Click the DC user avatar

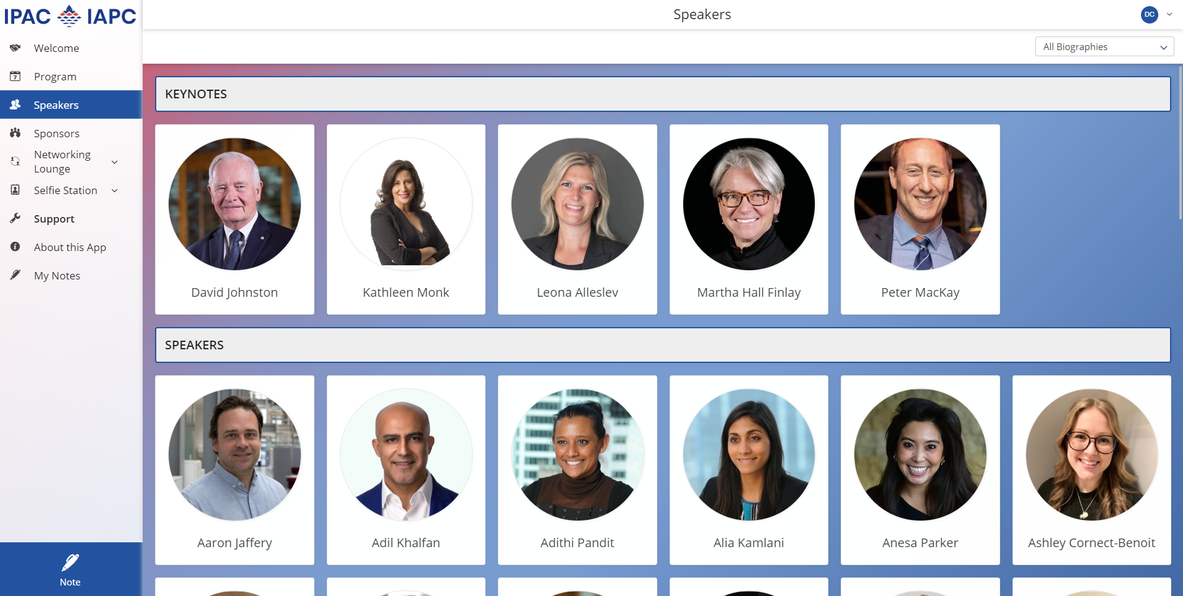click(x=1149, y=14)
